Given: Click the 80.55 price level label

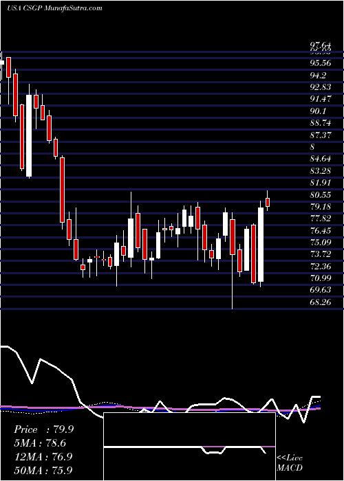Looking at the screenshot, I should 321,194.
